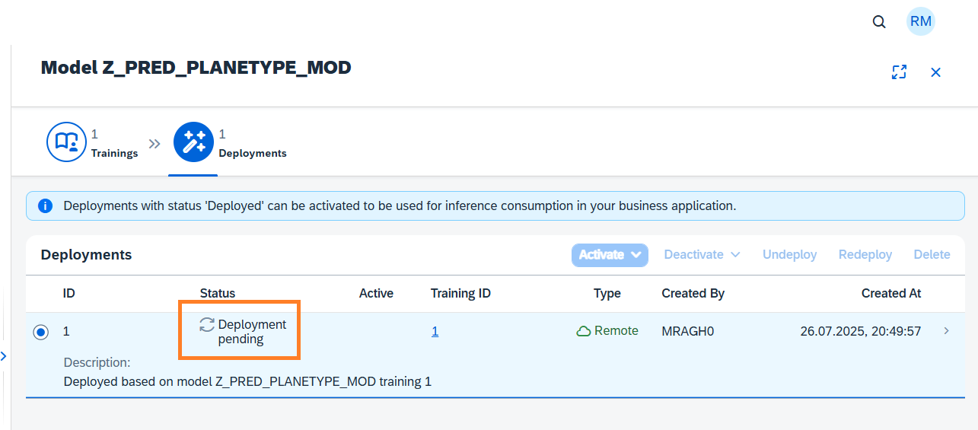Click the Redeploy button
This screenshot has height=430, width=978.
tap(865, 255)
